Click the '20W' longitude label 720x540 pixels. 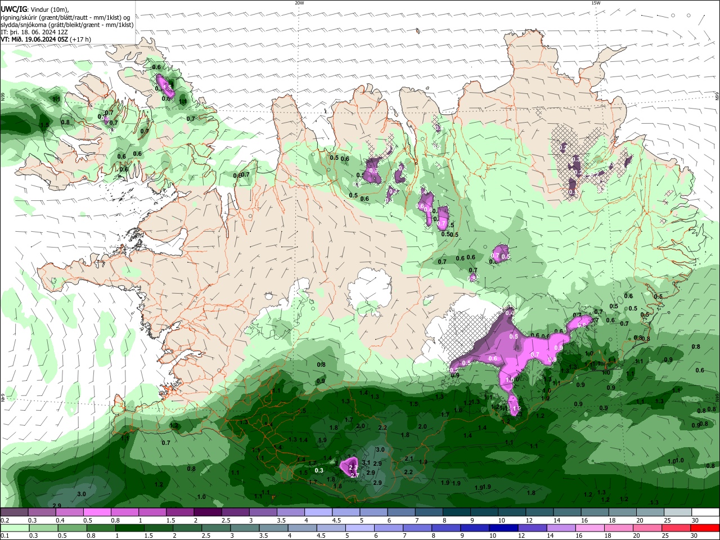(299, 3)
